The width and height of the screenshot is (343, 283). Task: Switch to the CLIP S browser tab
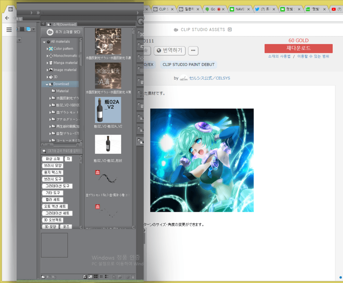click(x=164, y=9)
